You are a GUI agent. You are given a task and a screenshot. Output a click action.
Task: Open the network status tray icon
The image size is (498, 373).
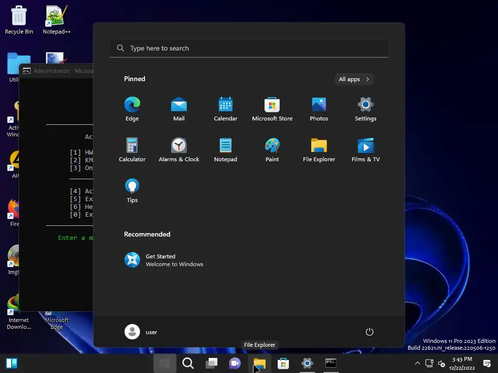429,363
